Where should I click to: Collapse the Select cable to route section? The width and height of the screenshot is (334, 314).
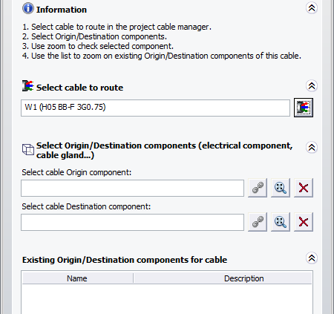pos(312,86)
